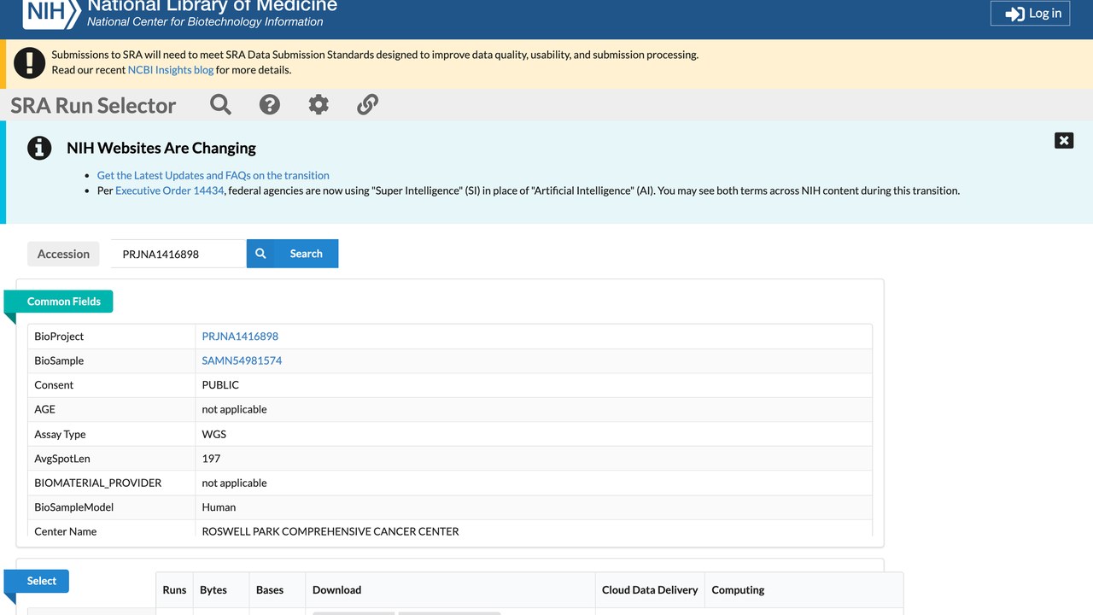This screenshot has width=1093, height=615.
Task: Click the SRA Run Selector title
Action: pyautogui.click(x=93, y=105)
